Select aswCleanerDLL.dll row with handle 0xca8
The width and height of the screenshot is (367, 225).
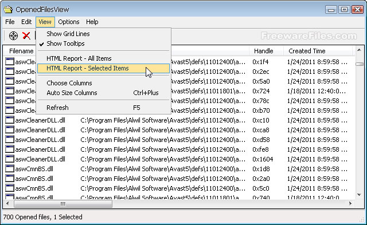179,130
